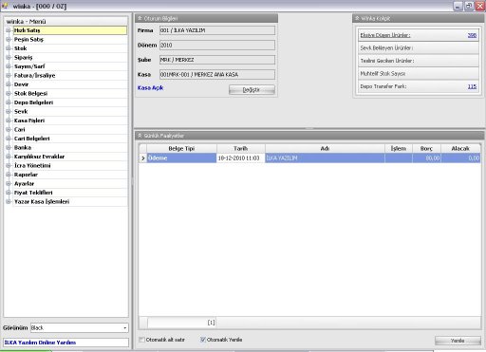Click Sevk Bekleyen Ürünler row
Screen dimensions: 486x352
pos(419,48)
